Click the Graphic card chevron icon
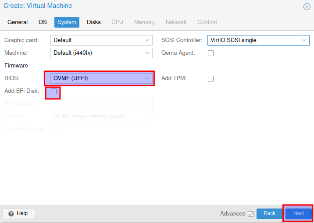Screen dimensions: 314x223 pyautogui.click(x=148, y=40)
